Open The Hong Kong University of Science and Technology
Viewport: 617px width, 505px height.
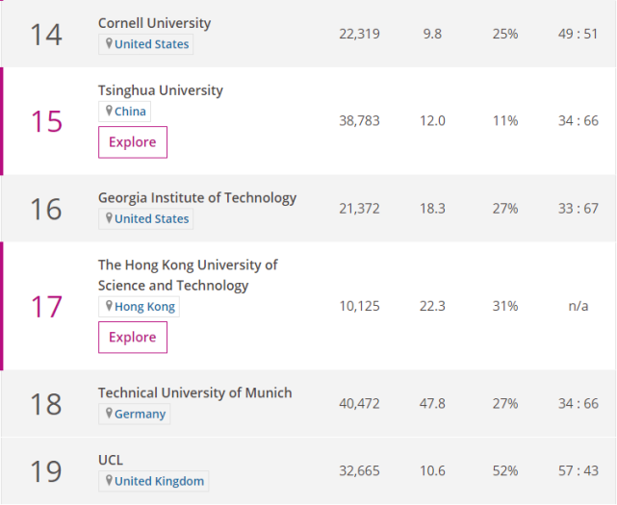[188, 274]
